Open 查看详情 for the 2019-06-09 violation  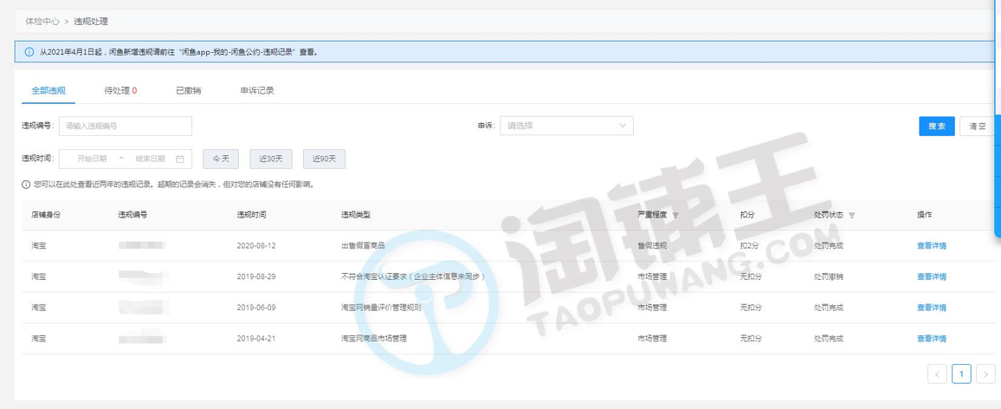click(932, 308)
